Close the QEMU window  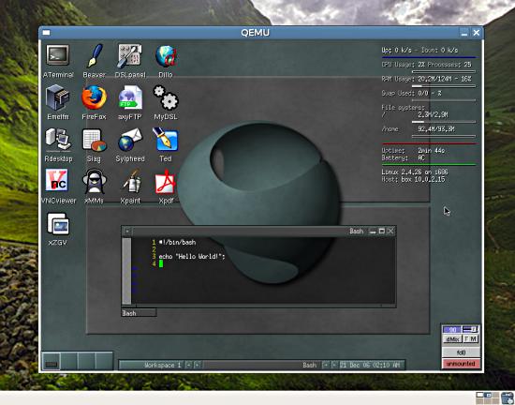point(477,33)
